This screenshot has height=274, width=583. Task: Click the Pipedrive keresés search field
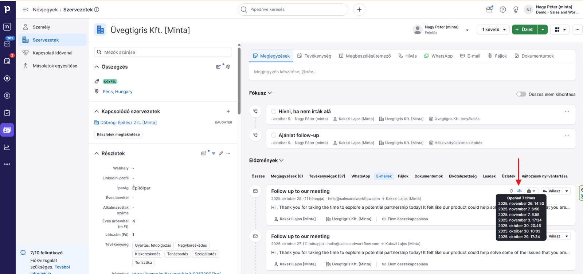pos(293,9)
